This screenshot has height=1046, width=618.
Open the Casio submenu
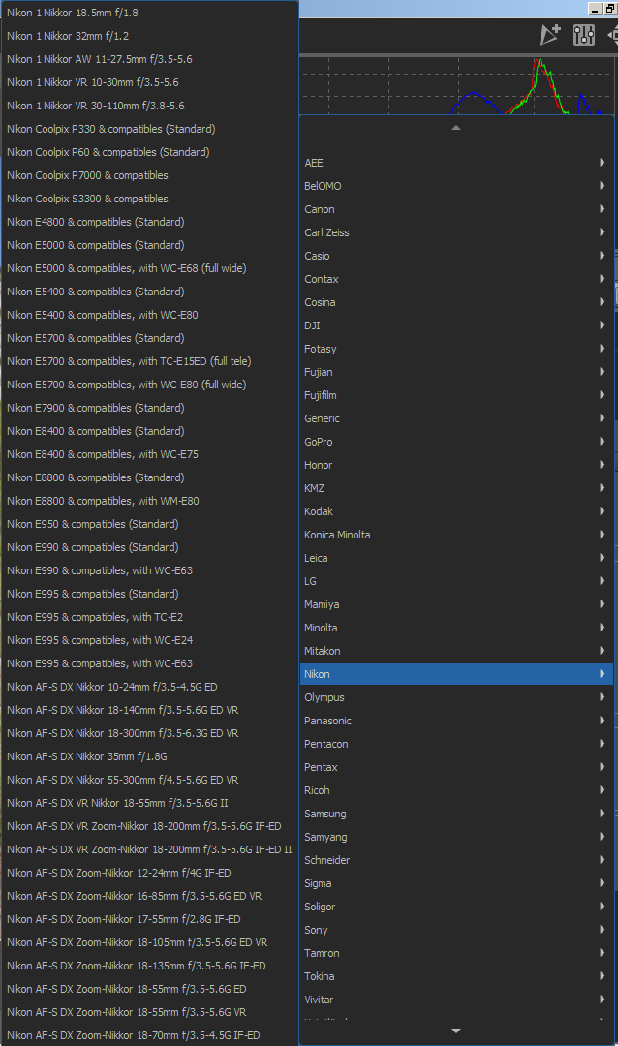click(x=456, y=256)
